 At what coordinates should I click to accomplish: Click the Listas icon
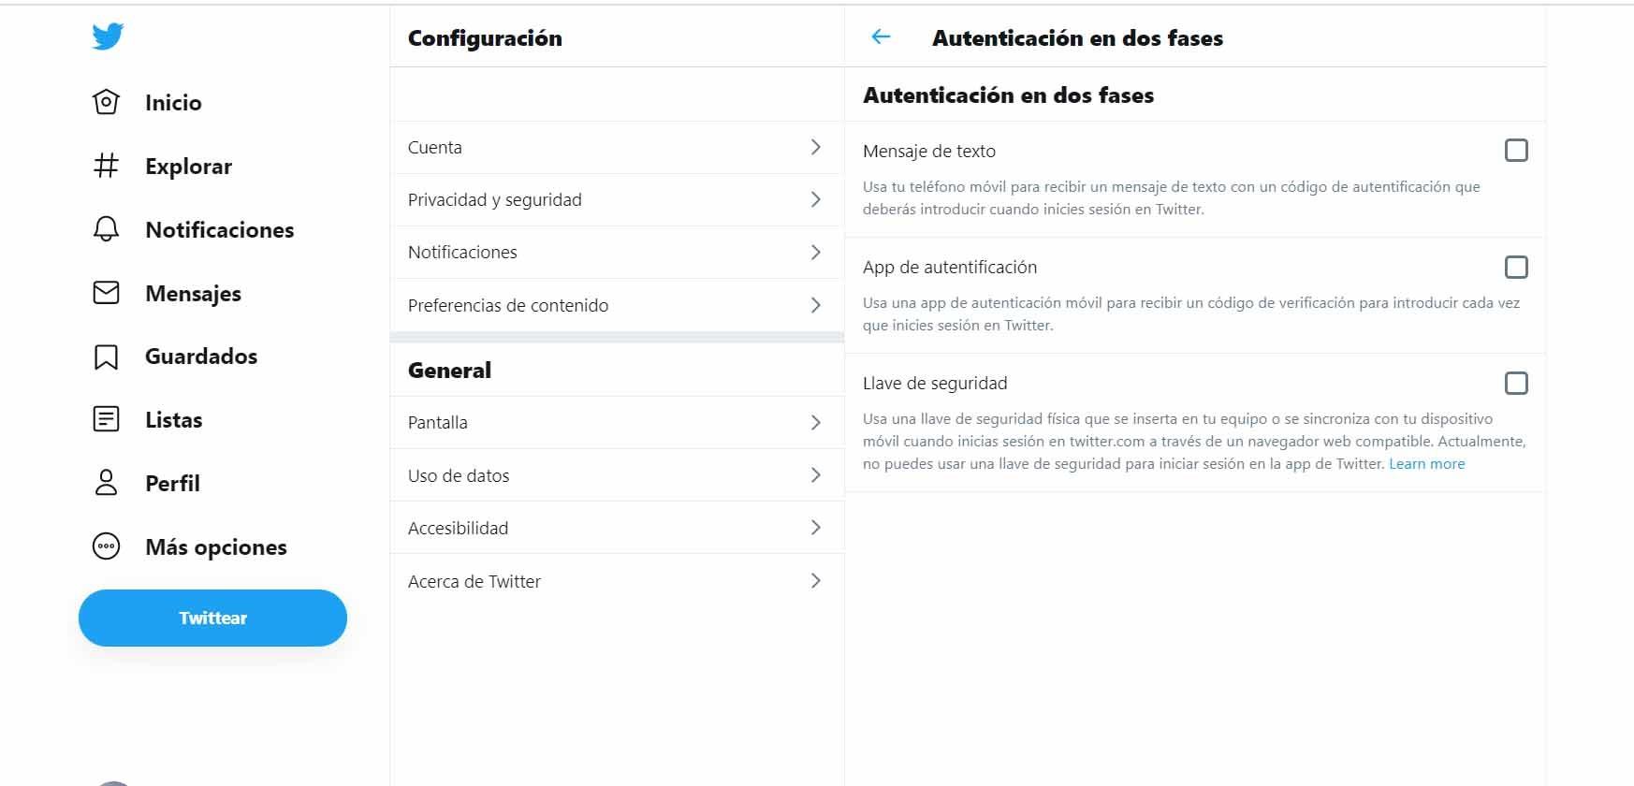tap(107, 419)
